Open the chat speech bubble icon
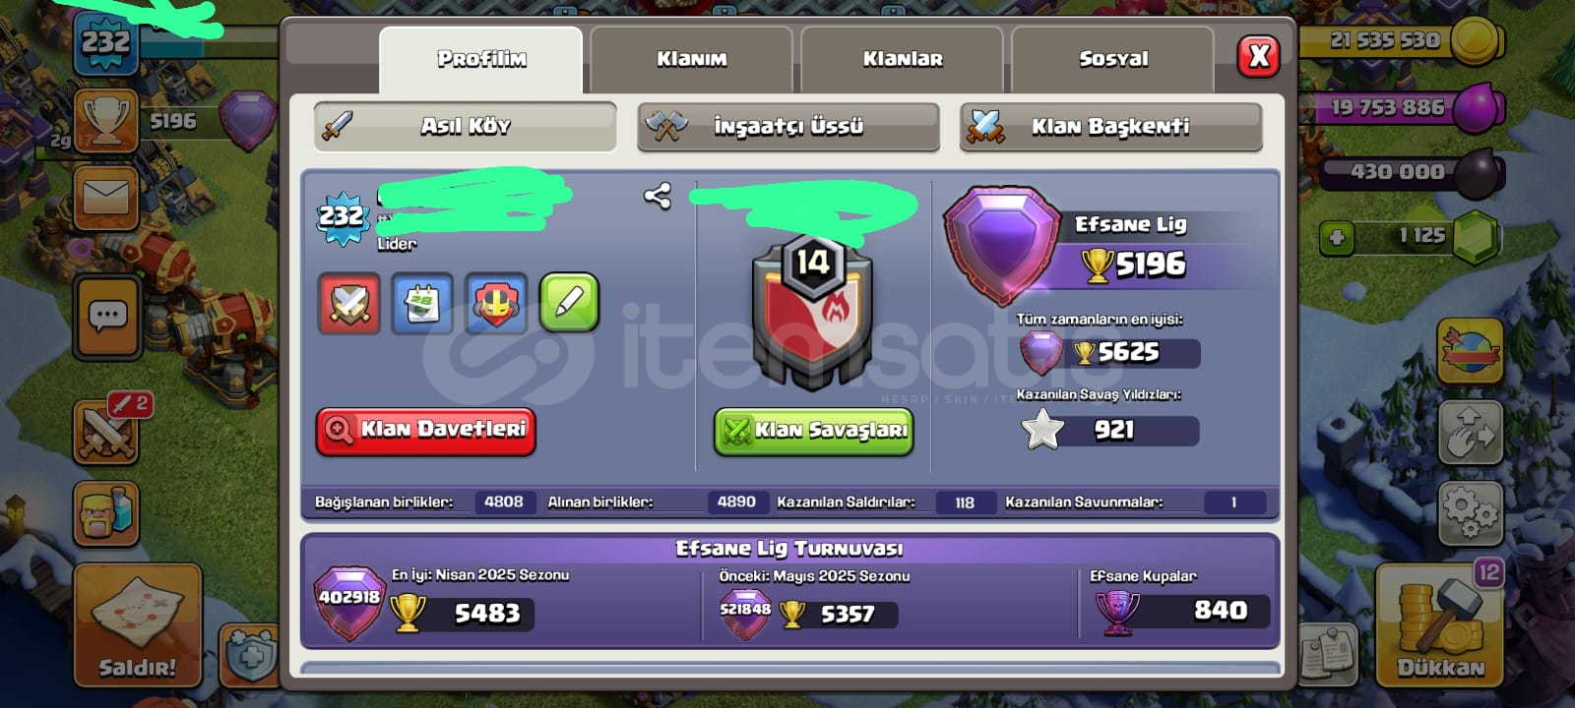The height and width of the screenshot is (708, 1575). 107,317
